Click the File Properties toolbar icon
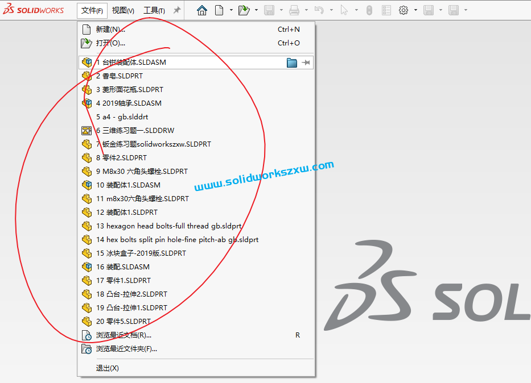The width and height of the screenshot is (531, 383). point(385,10)
